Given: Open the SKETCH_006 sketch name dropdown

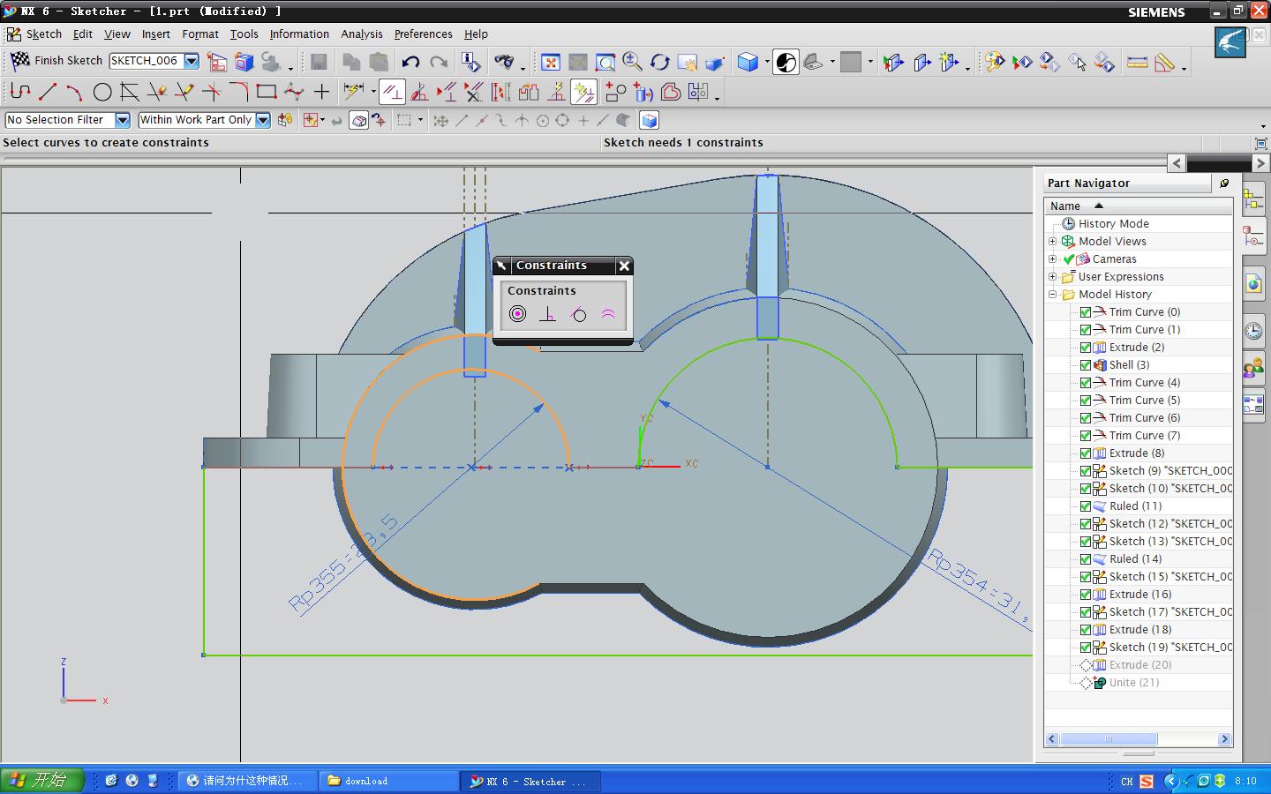Looking at the screenshot, I should pos(192,61).
